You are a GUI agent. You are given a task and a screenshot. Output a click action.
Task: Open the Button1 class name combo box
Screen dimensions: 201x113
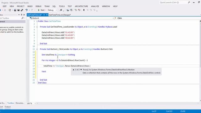click(x=72, y=18)
